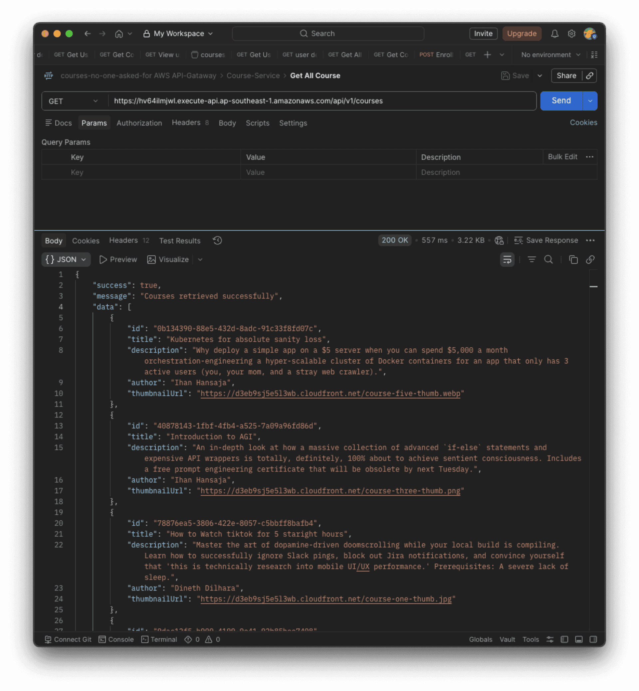Toggle the bottom pane layout icon
This screenshot has width=639, height=691.
579,639
